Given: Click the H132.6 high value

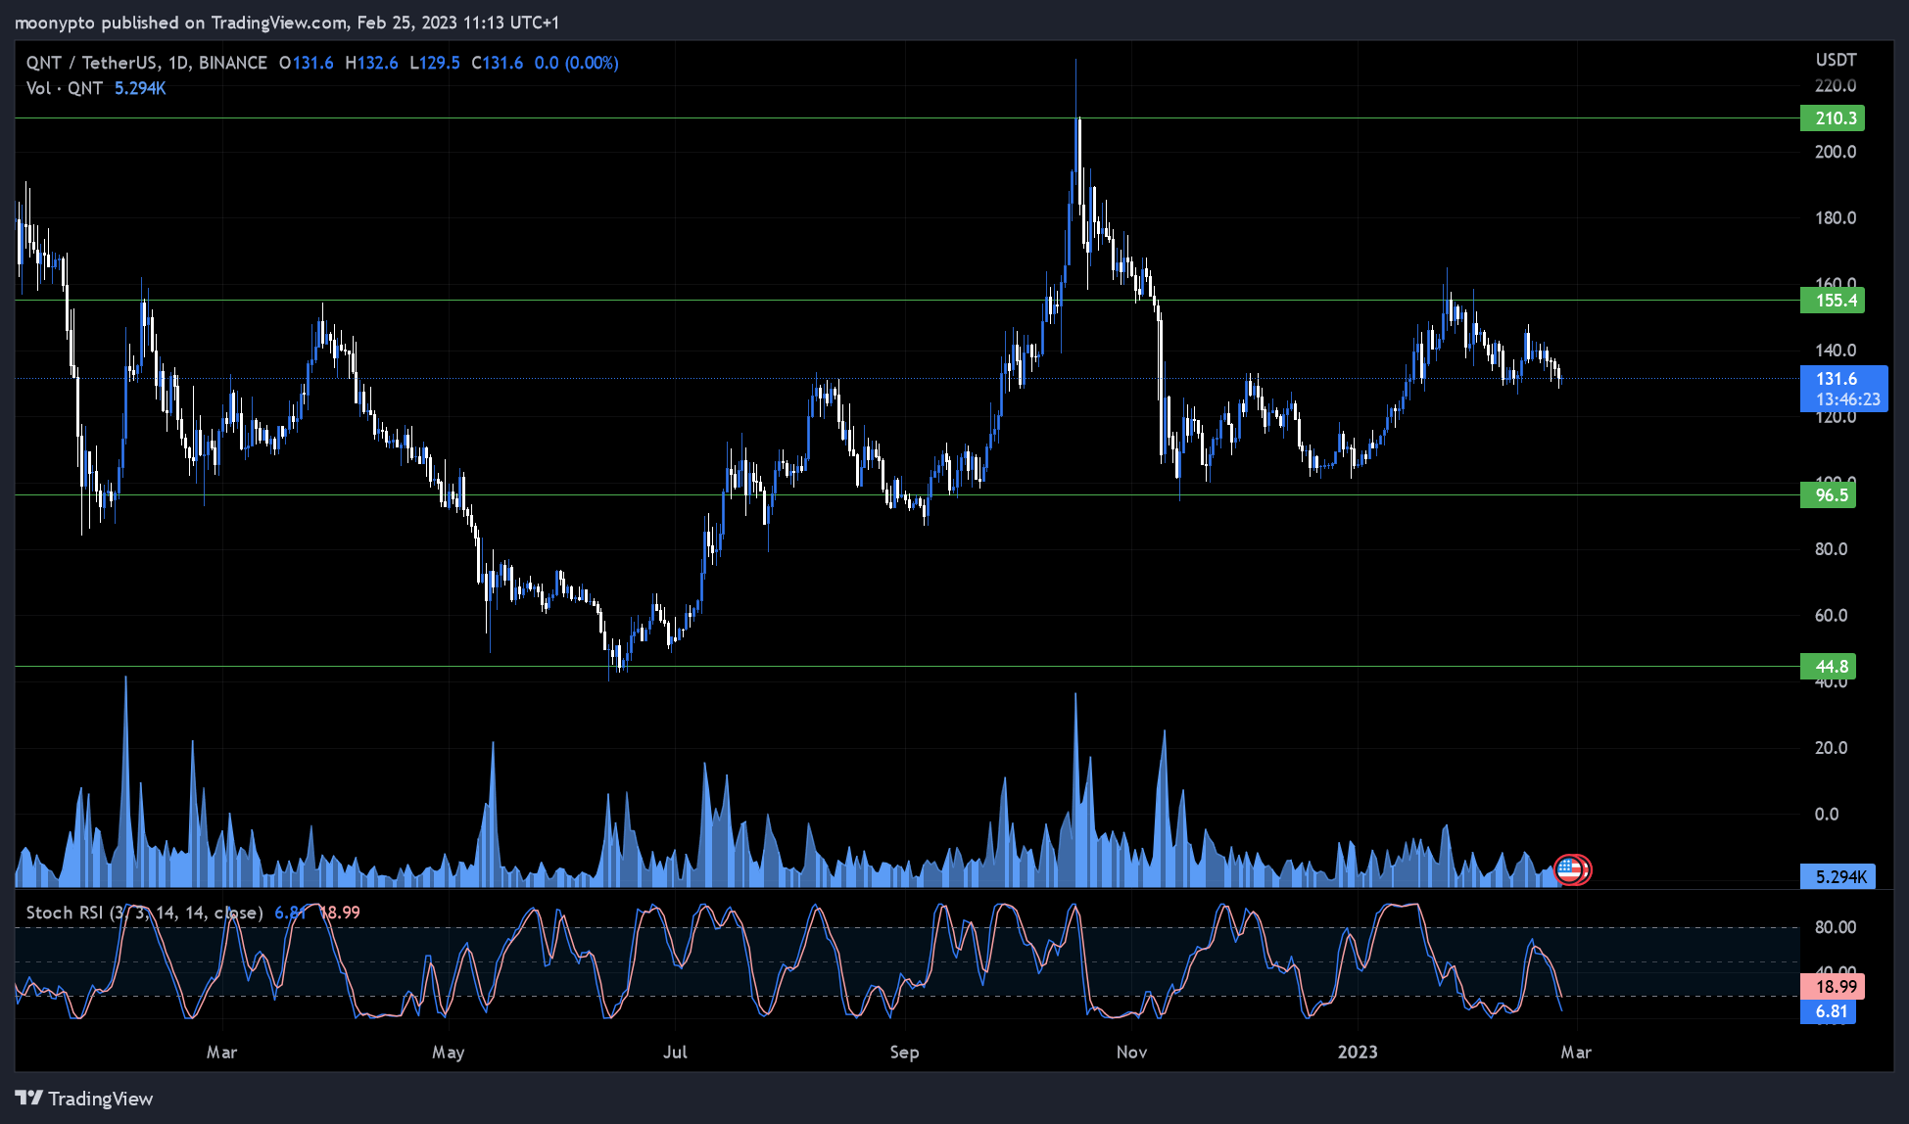Looking at the screenshot, I should tap(371, 63).
